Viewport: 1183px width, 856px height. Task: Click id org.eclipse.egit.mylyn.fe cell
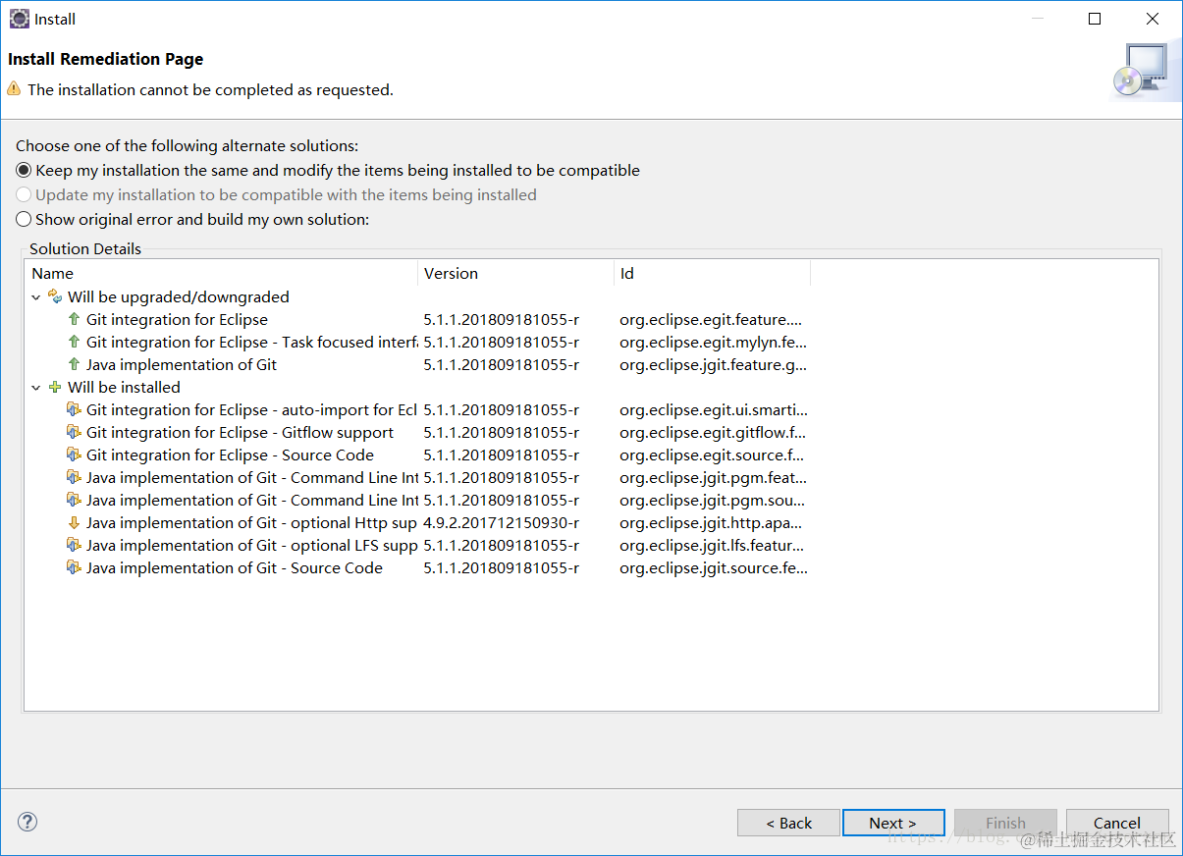[713, 343]
